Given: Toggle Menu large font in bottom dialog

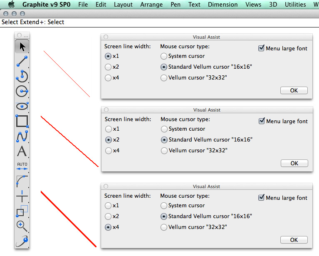Looking at the screenshot, I should (x=282, y=198).
